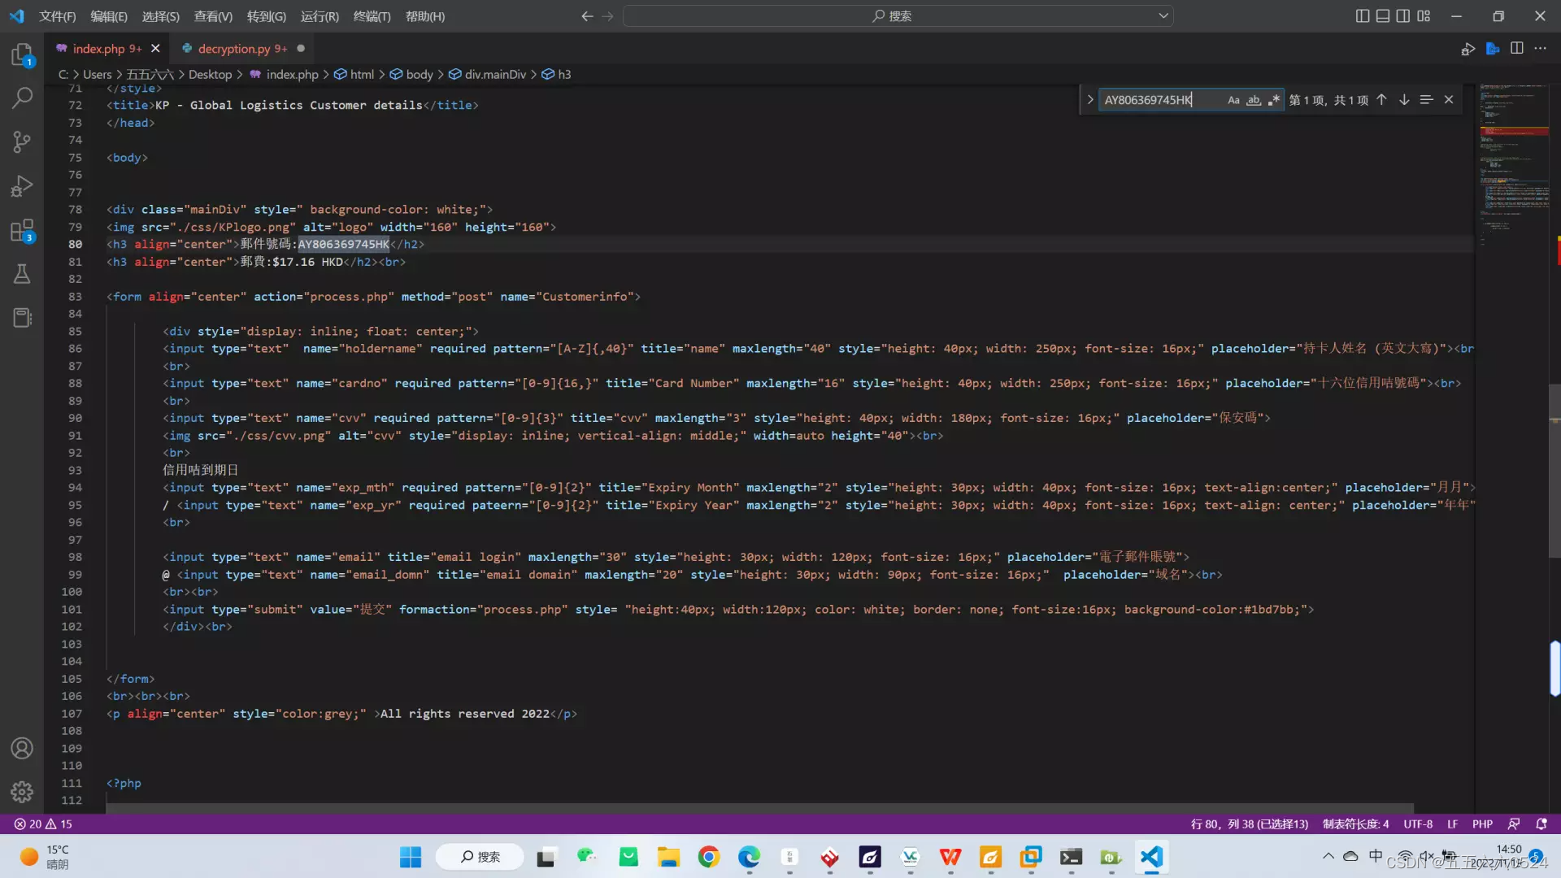
Task: Open the Run and Debug view
Action: [x=22, y=186]
